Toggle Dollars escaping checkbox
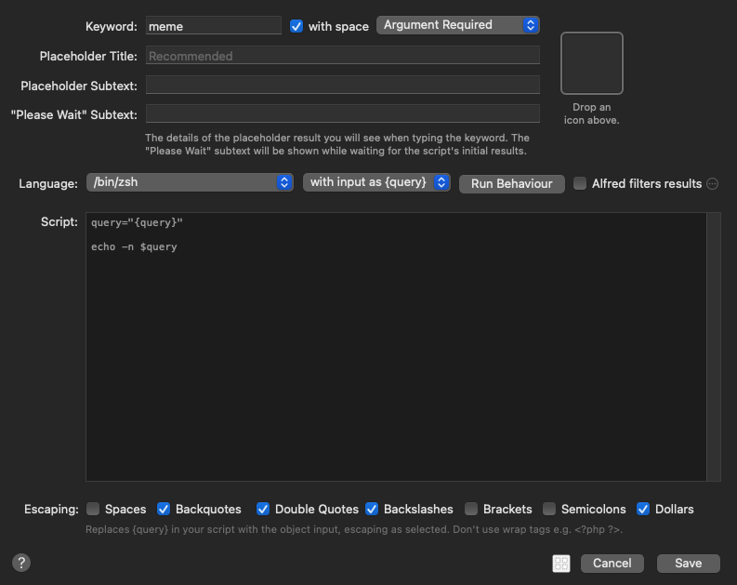 coord(643,509)
